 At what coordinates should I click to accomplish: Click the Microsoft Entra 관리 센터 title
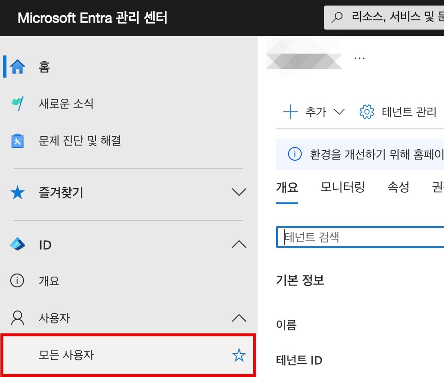[x=92, y=18]
